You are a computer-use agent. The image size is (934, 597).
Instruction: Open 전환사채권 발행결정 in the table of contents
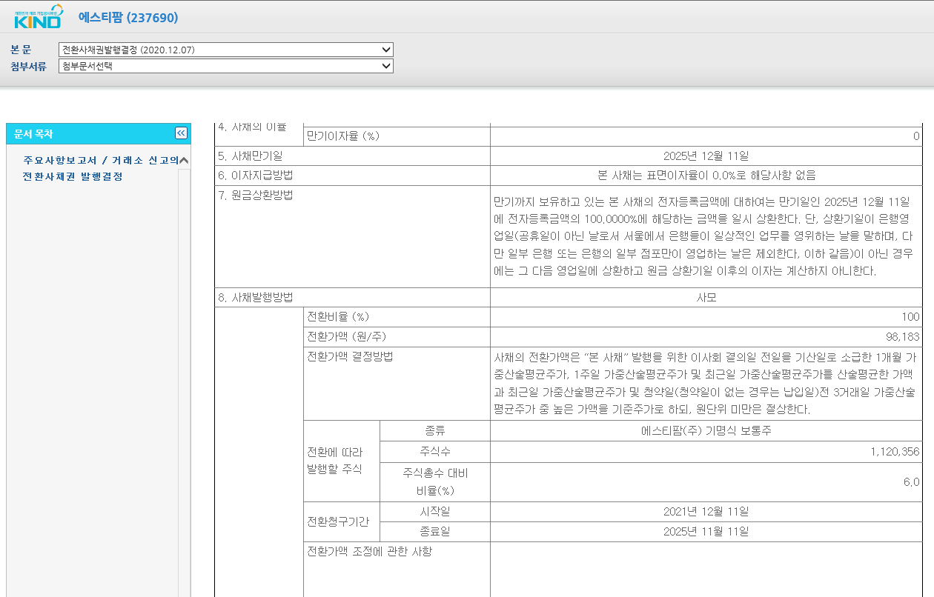tap(73, 177)
